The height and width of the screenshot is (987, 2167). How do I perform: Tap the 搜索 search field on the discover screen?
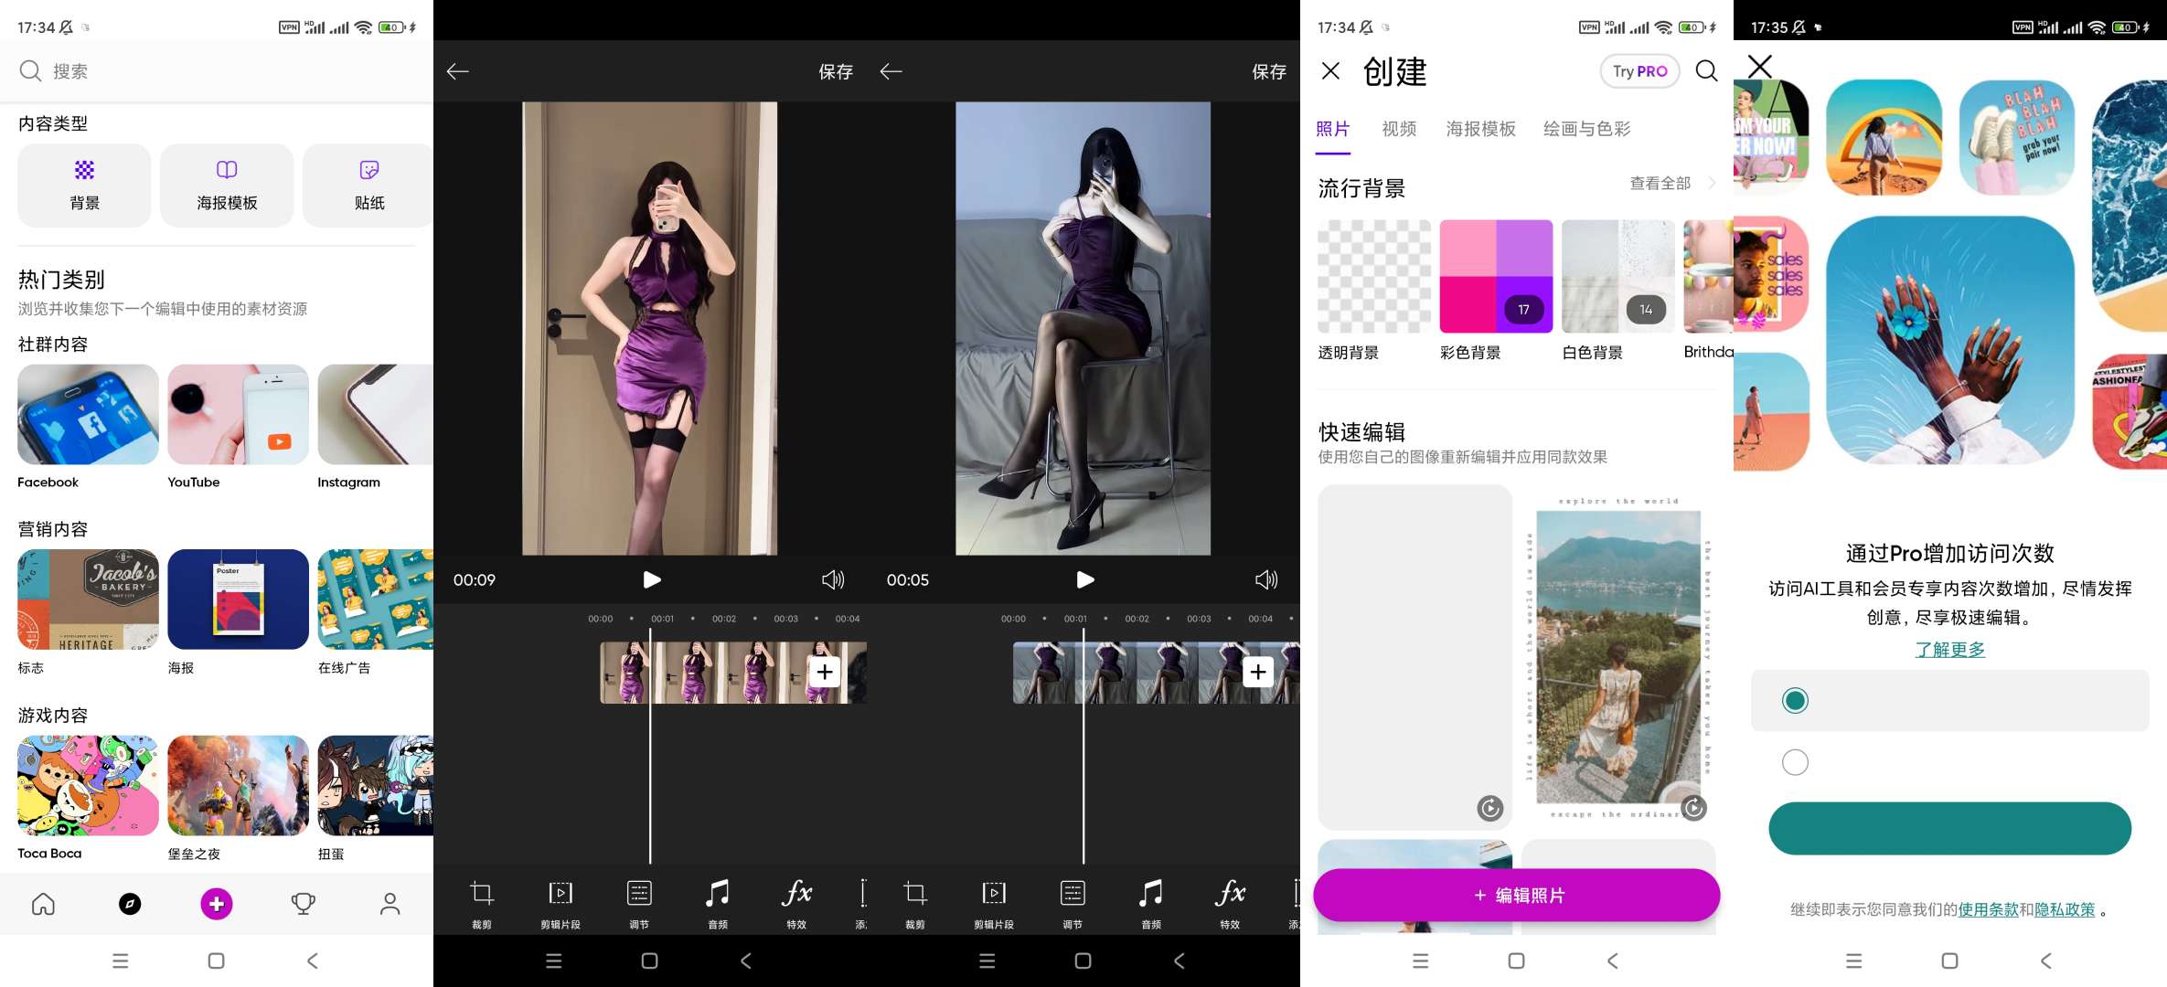[217, 71]
